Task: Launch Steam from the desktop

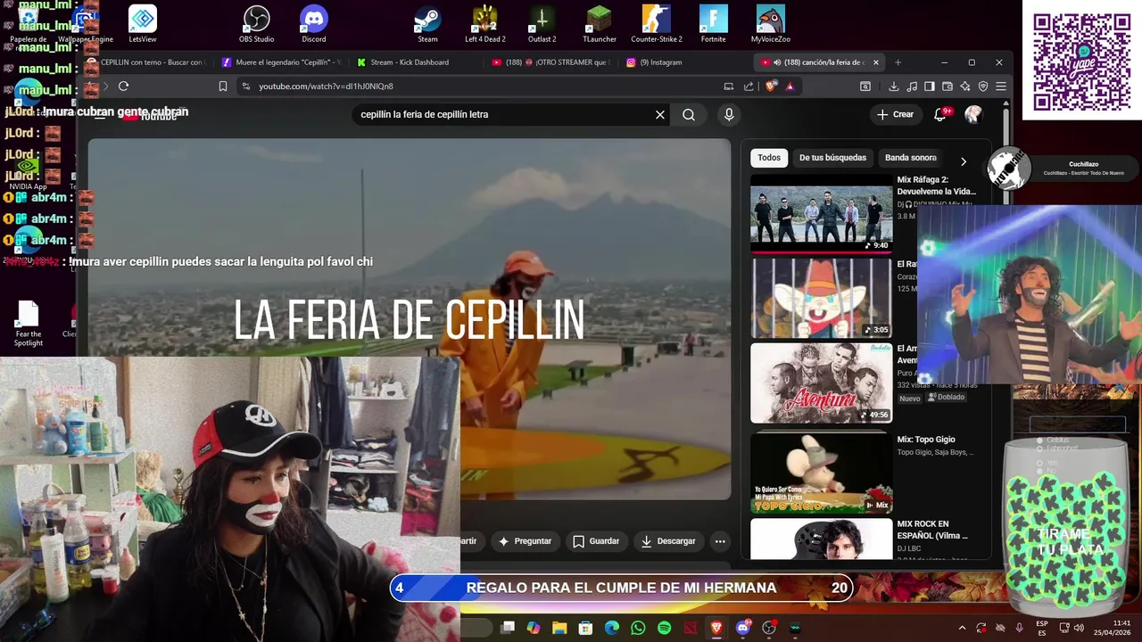Action: pos(427,24)
